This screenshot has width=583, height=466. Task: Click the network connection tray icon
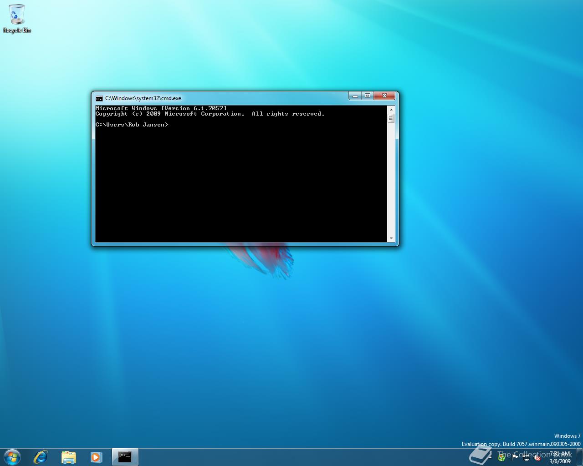pos(526,458)
